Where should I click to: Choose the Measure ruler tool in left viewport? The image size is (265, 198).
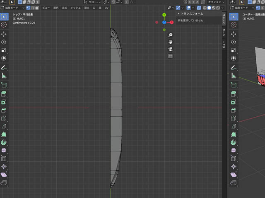[x=4, y=76]
